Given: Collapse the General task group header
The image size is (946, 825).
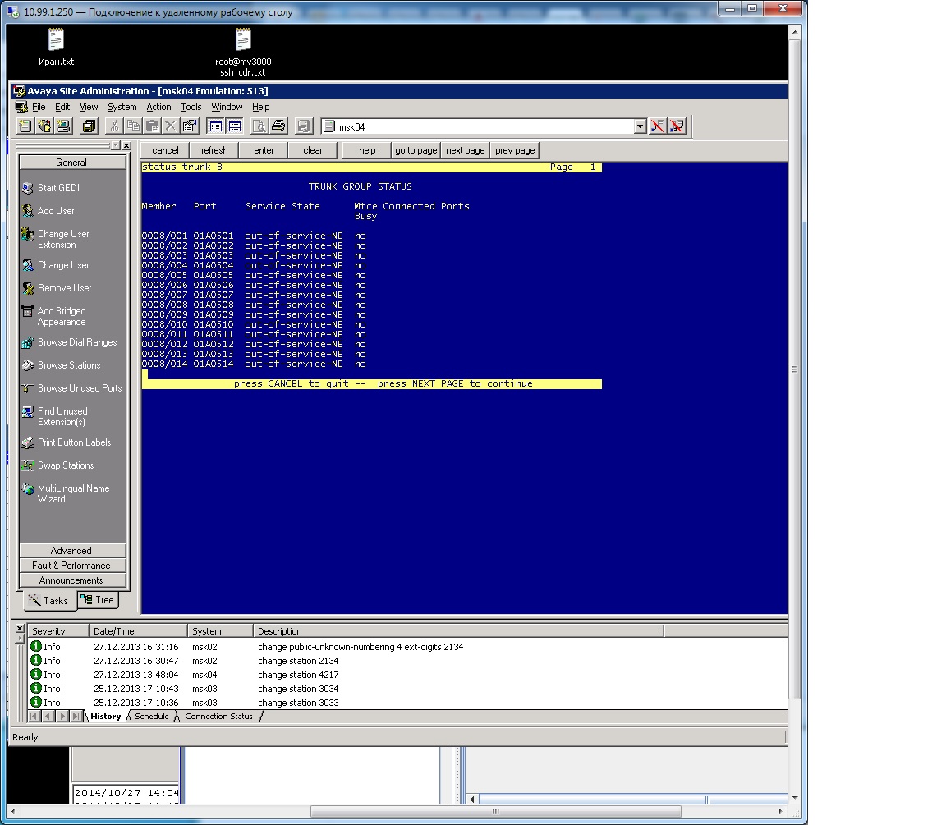Looking at the screenshot, I should click(72, 163).
